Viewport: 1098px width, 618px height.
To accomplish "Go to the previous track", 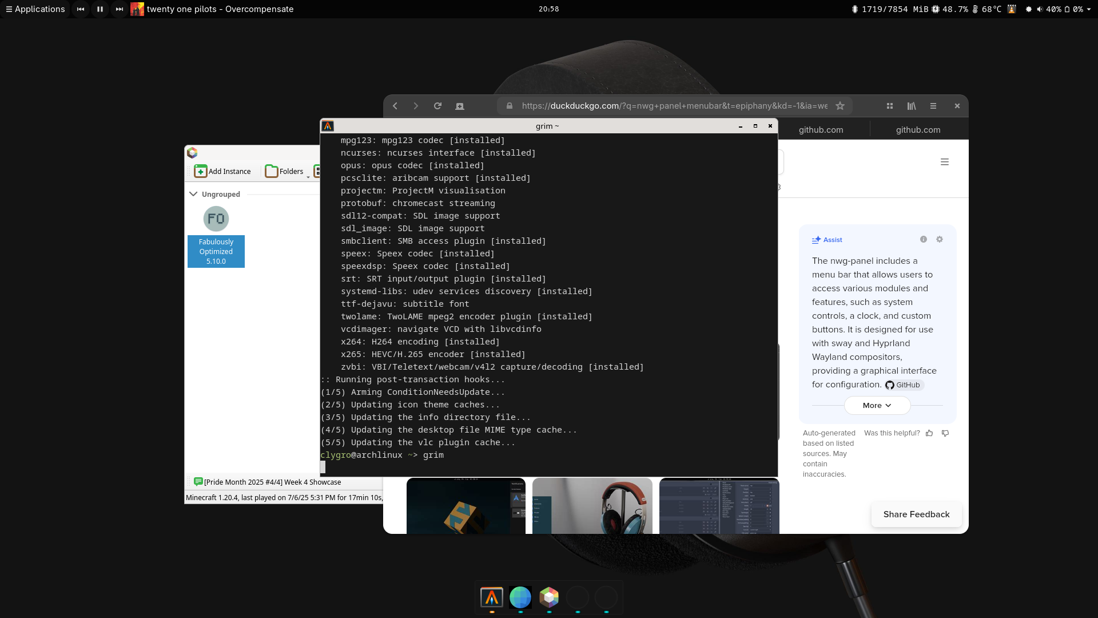I will 81,9.
